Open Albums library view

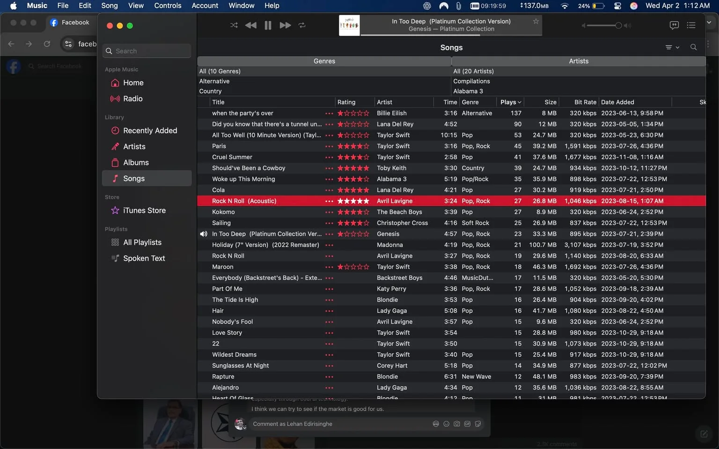click(147, 162)
